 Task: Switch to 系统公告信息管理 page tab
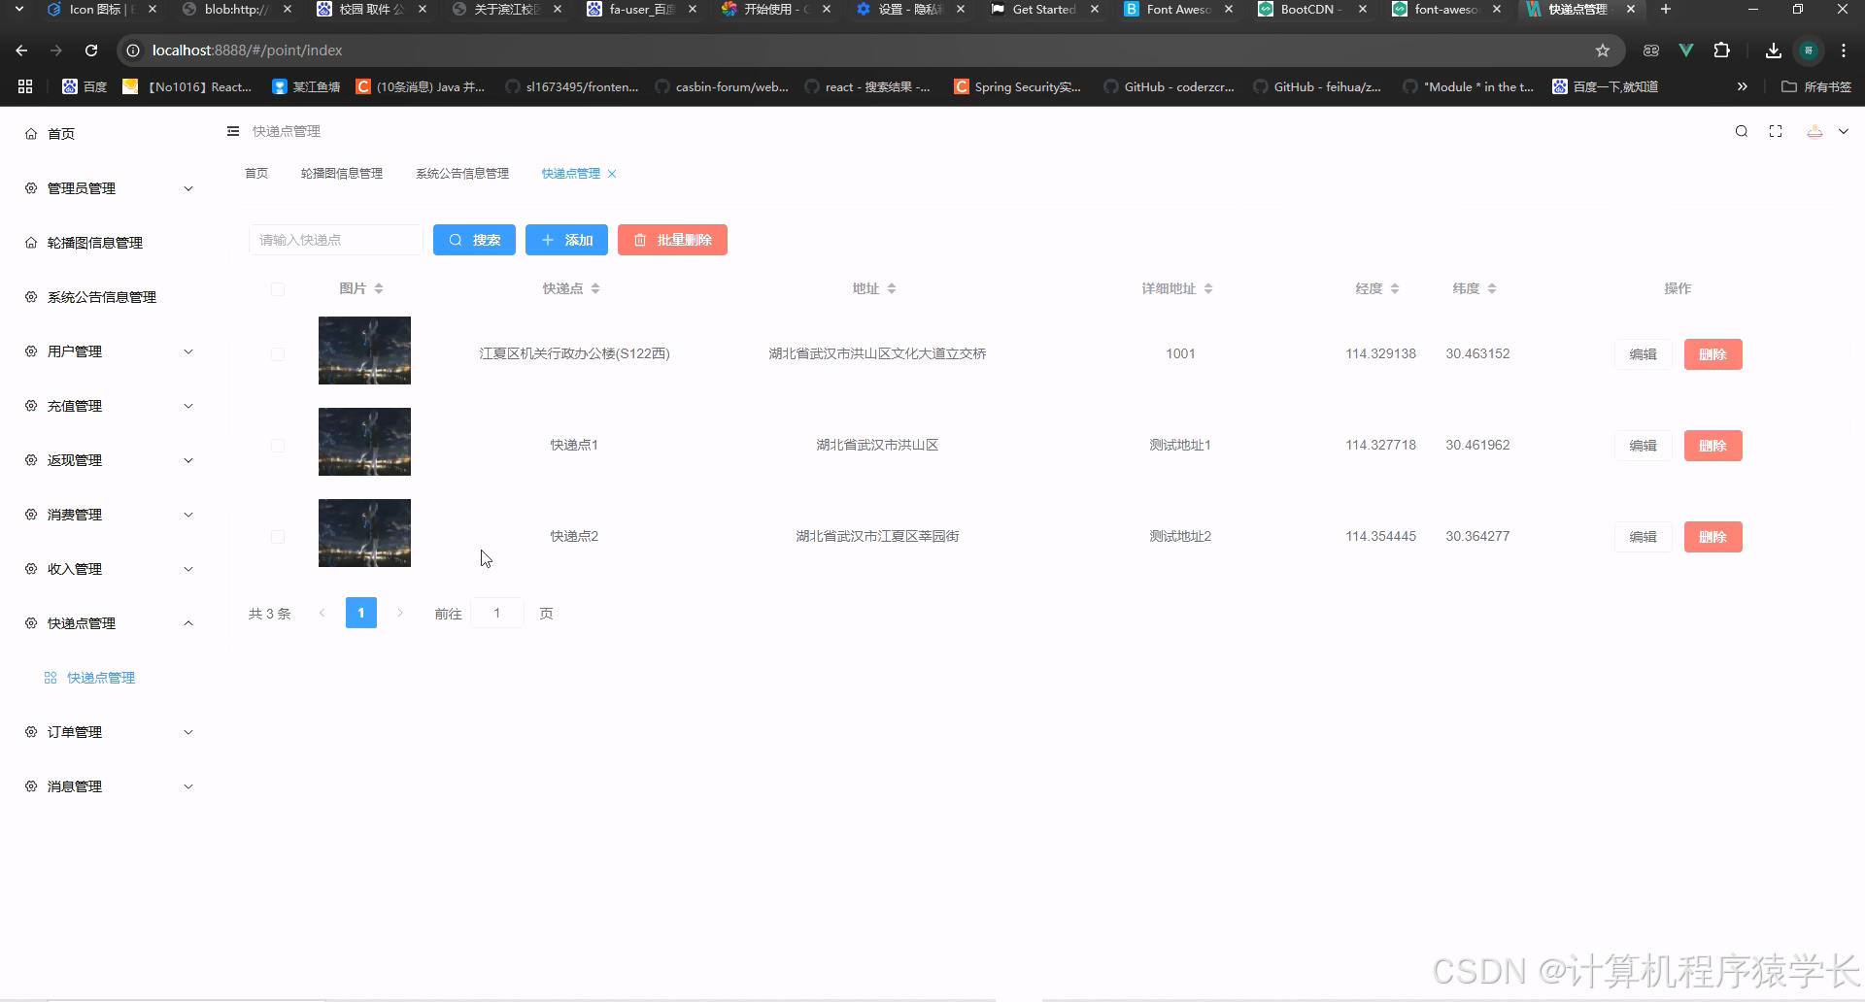pyautogui.click(x=462, y=174)
